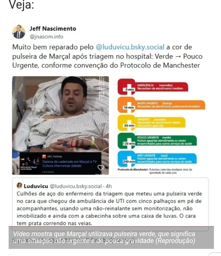
Task: Click the small debate video thumbnail
Action: (x=30, y=163)
